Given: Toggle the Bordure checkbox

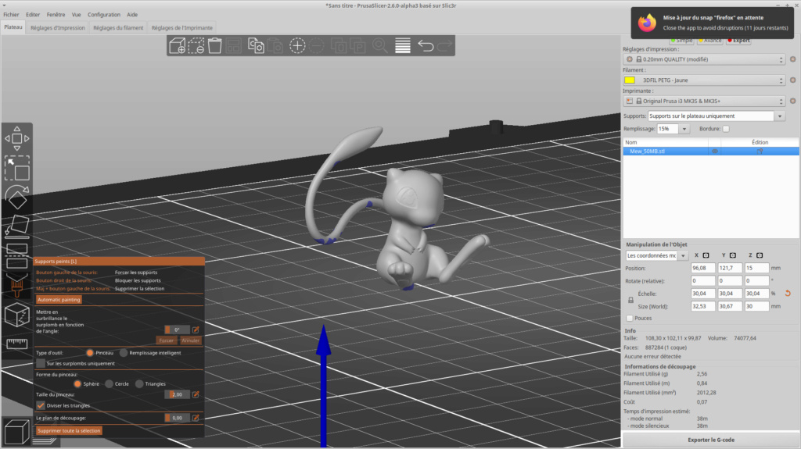Looking at the screenshot, I should [x=726, y=129].
